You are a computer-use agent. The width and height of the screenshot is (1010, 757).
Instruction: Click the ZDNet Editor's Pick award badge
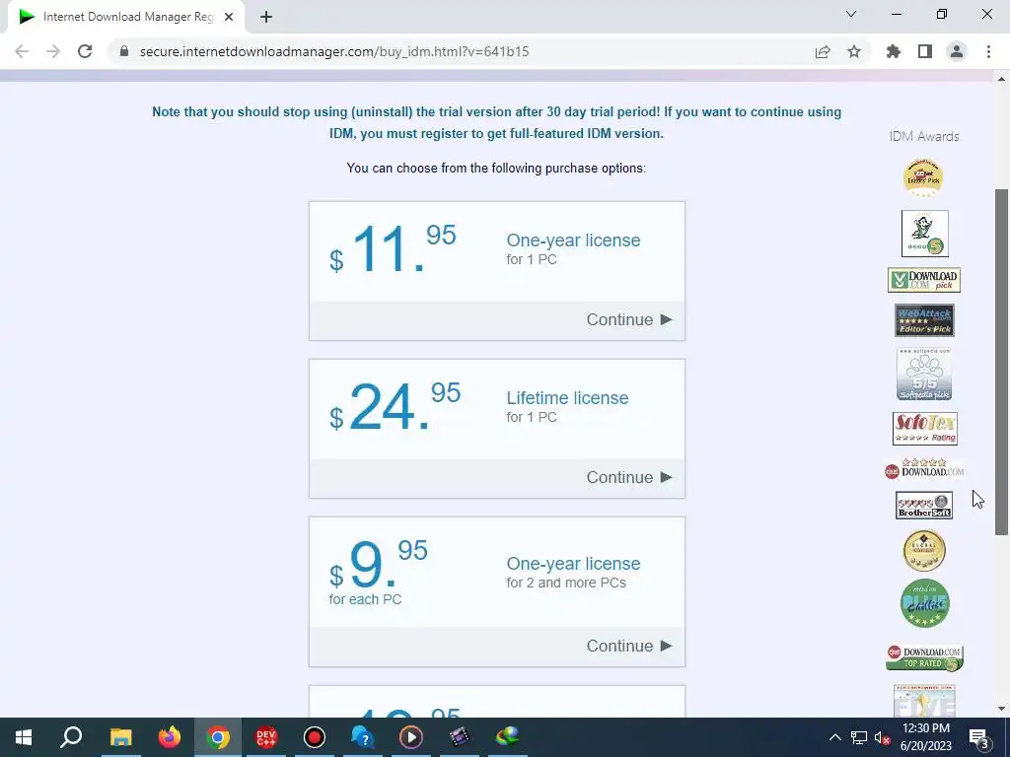coord(923,177)
